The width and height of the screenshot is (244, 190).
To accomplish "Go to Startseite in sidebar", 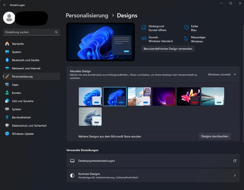I will click(x=18, y=44).
